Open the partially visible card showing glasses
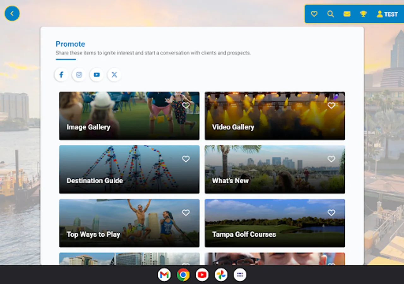 275,259
